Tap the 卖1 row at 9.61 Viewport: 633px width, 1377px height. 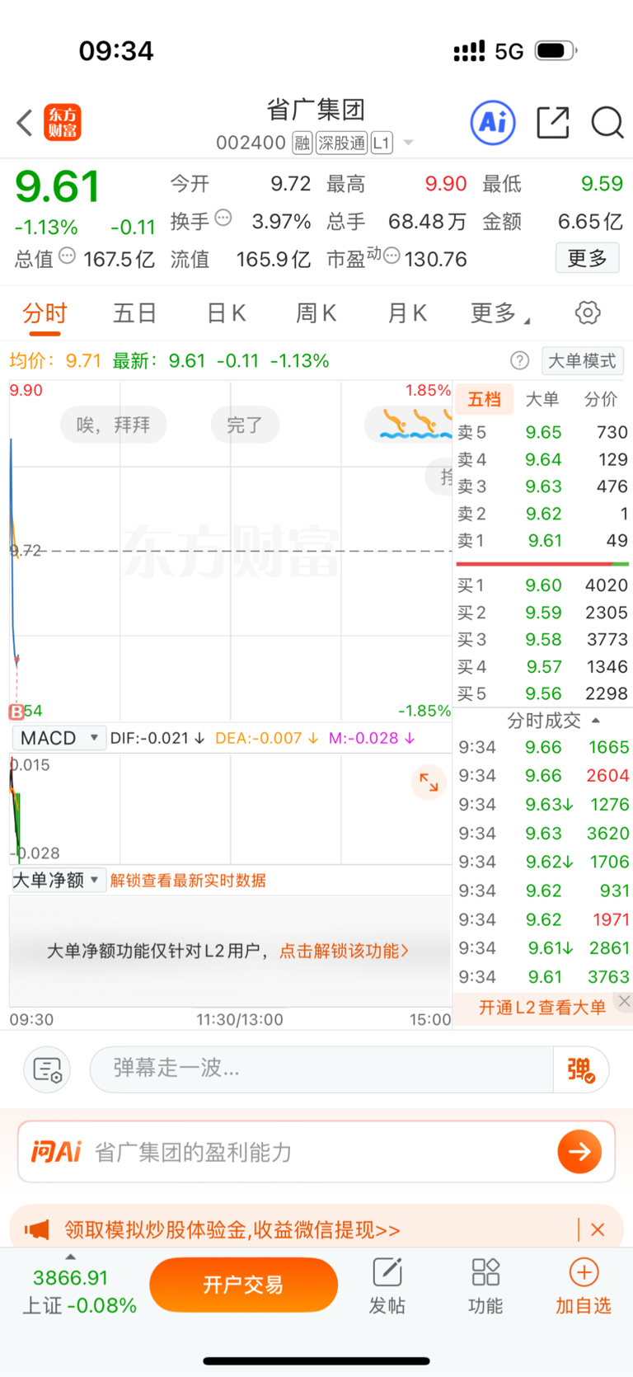point(542,541)
